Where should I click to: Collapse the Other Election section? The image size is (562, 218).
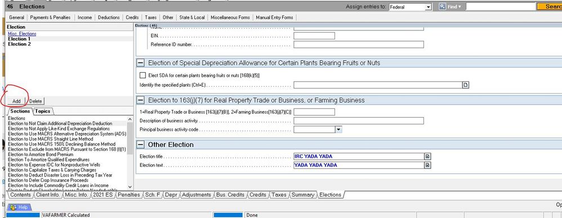coord(141,145)
